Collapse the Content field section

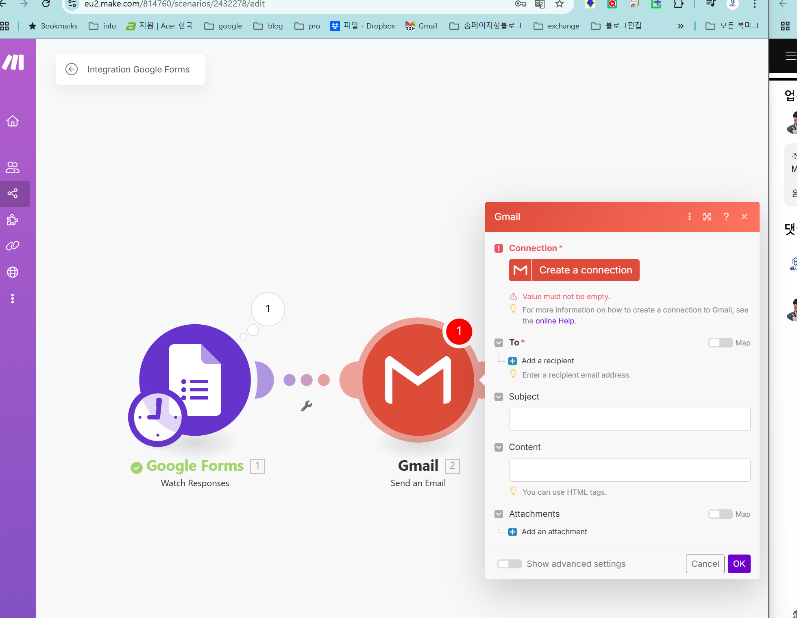[x=499, y=447]
